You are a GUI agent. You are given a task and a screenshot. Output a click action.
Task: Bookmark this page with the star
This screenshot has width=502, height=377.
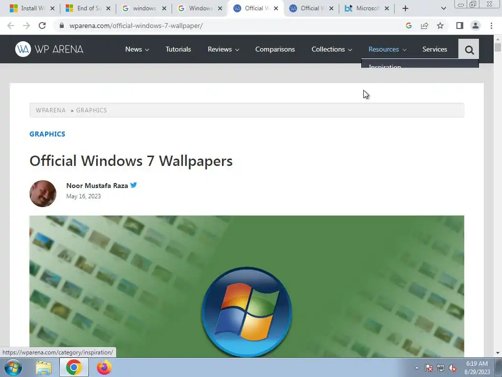[440, 26]
